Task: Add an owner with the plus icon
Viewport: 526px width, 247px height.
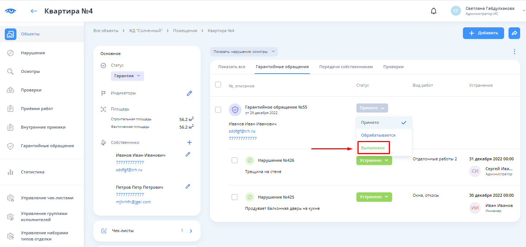Action: 189,142
